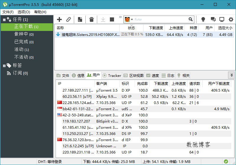
Task: Stop the torrent square icon
Action: pyautogui.click(x=112, y=19)
